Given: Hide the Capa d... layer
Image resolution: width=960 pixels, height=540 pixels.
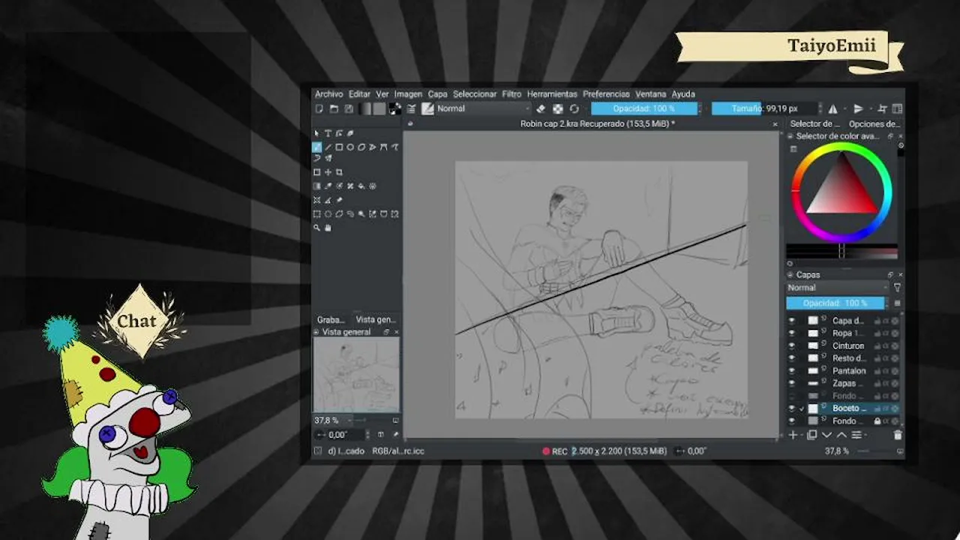Looking at the screenshot, I should click(x=792, y=321).
